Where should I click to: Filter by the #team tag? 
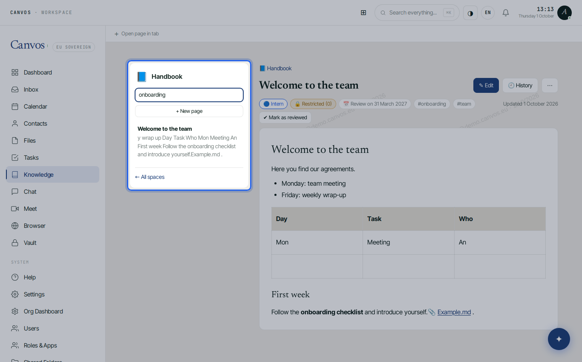tap(464, 104)
